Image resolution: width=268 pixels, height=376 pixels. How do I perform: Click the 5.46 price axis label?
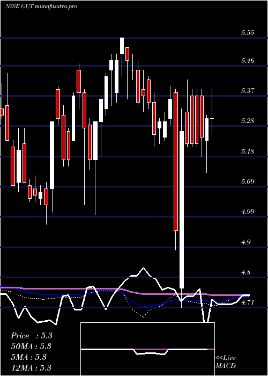[248, 61]
